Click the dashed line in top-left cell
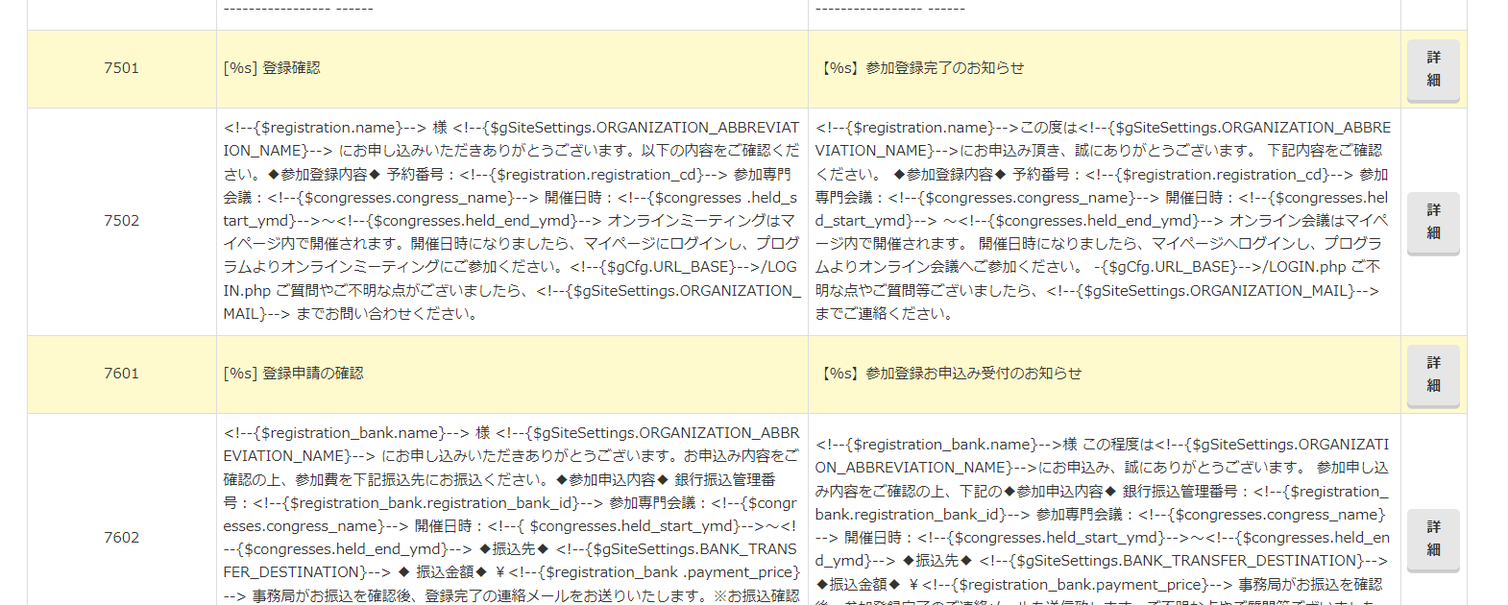This screenshot has height=605, width=1508. coord(298,10)
